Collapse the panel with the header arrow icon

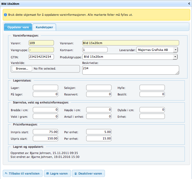(189, 3)
